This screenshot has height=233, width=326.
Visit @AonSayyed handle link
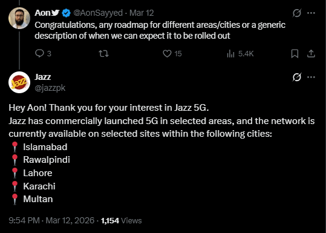tap(98, 13)
